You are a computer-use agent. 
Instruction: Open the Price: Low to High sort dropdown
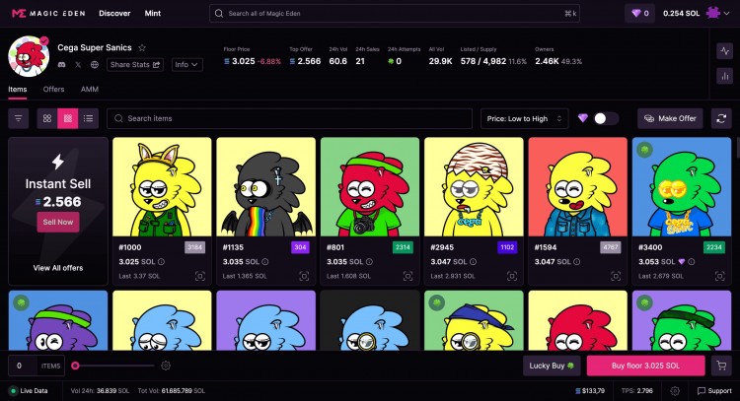click(x=524, y=119)
